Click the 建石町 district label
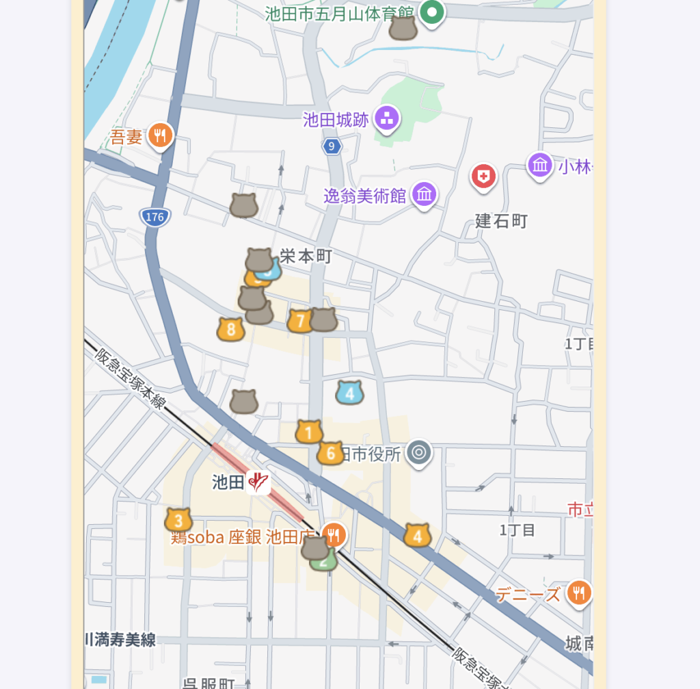The width and height of the screenshot is (700, 689). pyautogui.click(x=502, y=221)
